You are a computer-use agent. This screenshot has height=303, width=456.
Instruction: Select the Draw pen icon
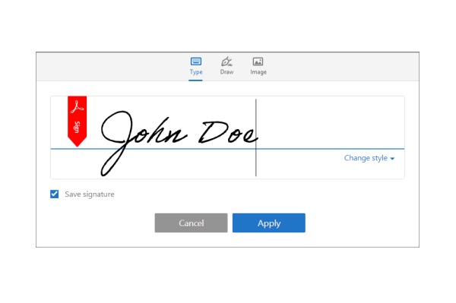(x=226, y=62)
